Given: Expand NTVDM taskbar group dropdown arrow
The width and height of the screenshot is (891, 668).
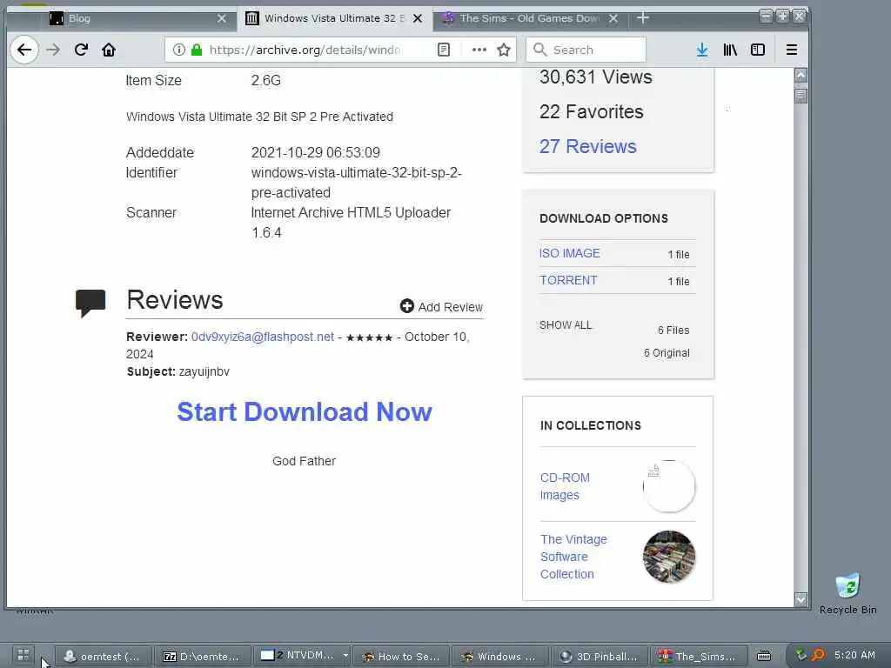Looking at the screenshot, I should [x=345, y=656].
